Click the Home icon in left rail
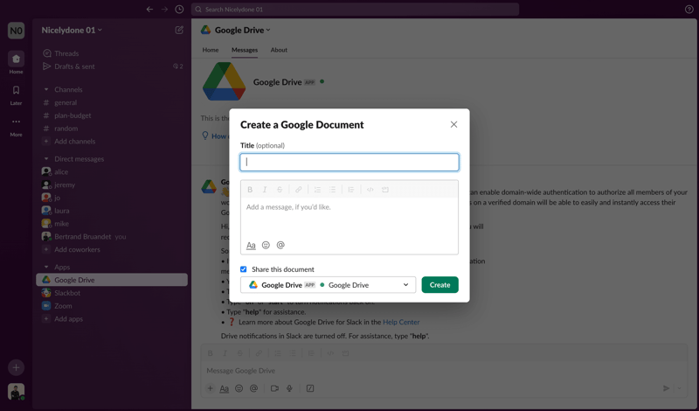 pos(16,59)
